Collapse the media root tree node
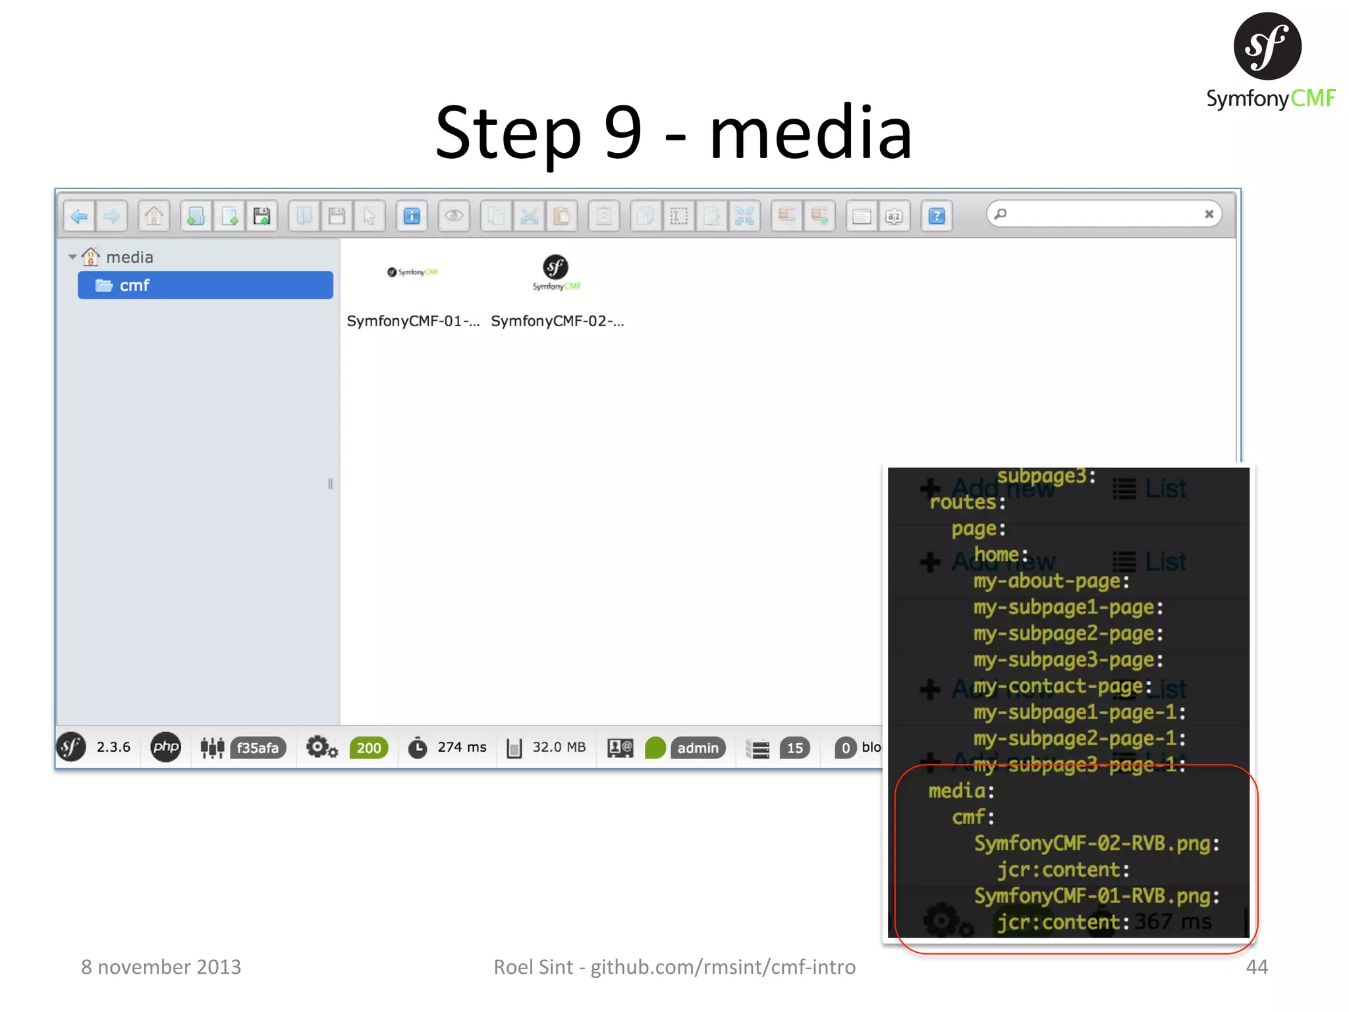This screenshot has width=1349, height=1012. (x=72, y=257)
